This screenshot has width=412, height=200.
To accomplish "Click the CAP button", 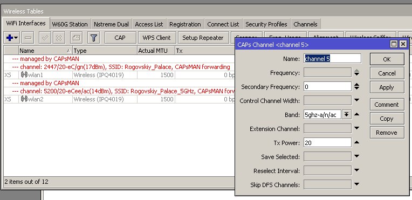I will click(120, 38).
